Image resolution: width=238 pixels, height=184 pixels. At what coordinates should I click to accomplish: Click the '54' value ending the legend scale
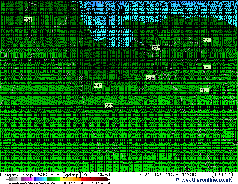(x=108, y=183)
